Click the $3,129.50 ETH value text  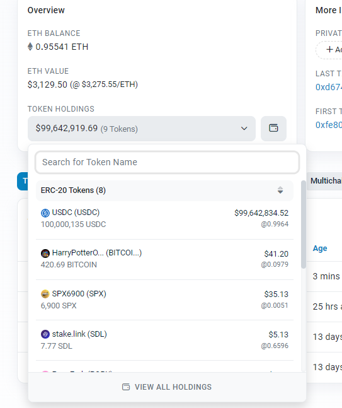(47, 85)
